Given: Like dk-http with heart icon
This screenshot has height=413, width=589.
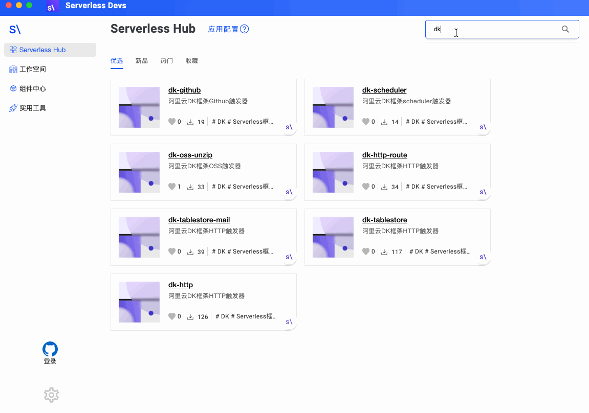Looking at the screenshot, I should (x=171, y=316).
